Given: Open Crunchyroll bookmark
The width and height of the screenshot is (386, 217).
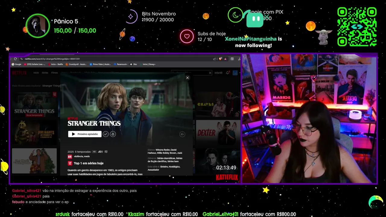Looking at the screenshot, I should (76, 64).
